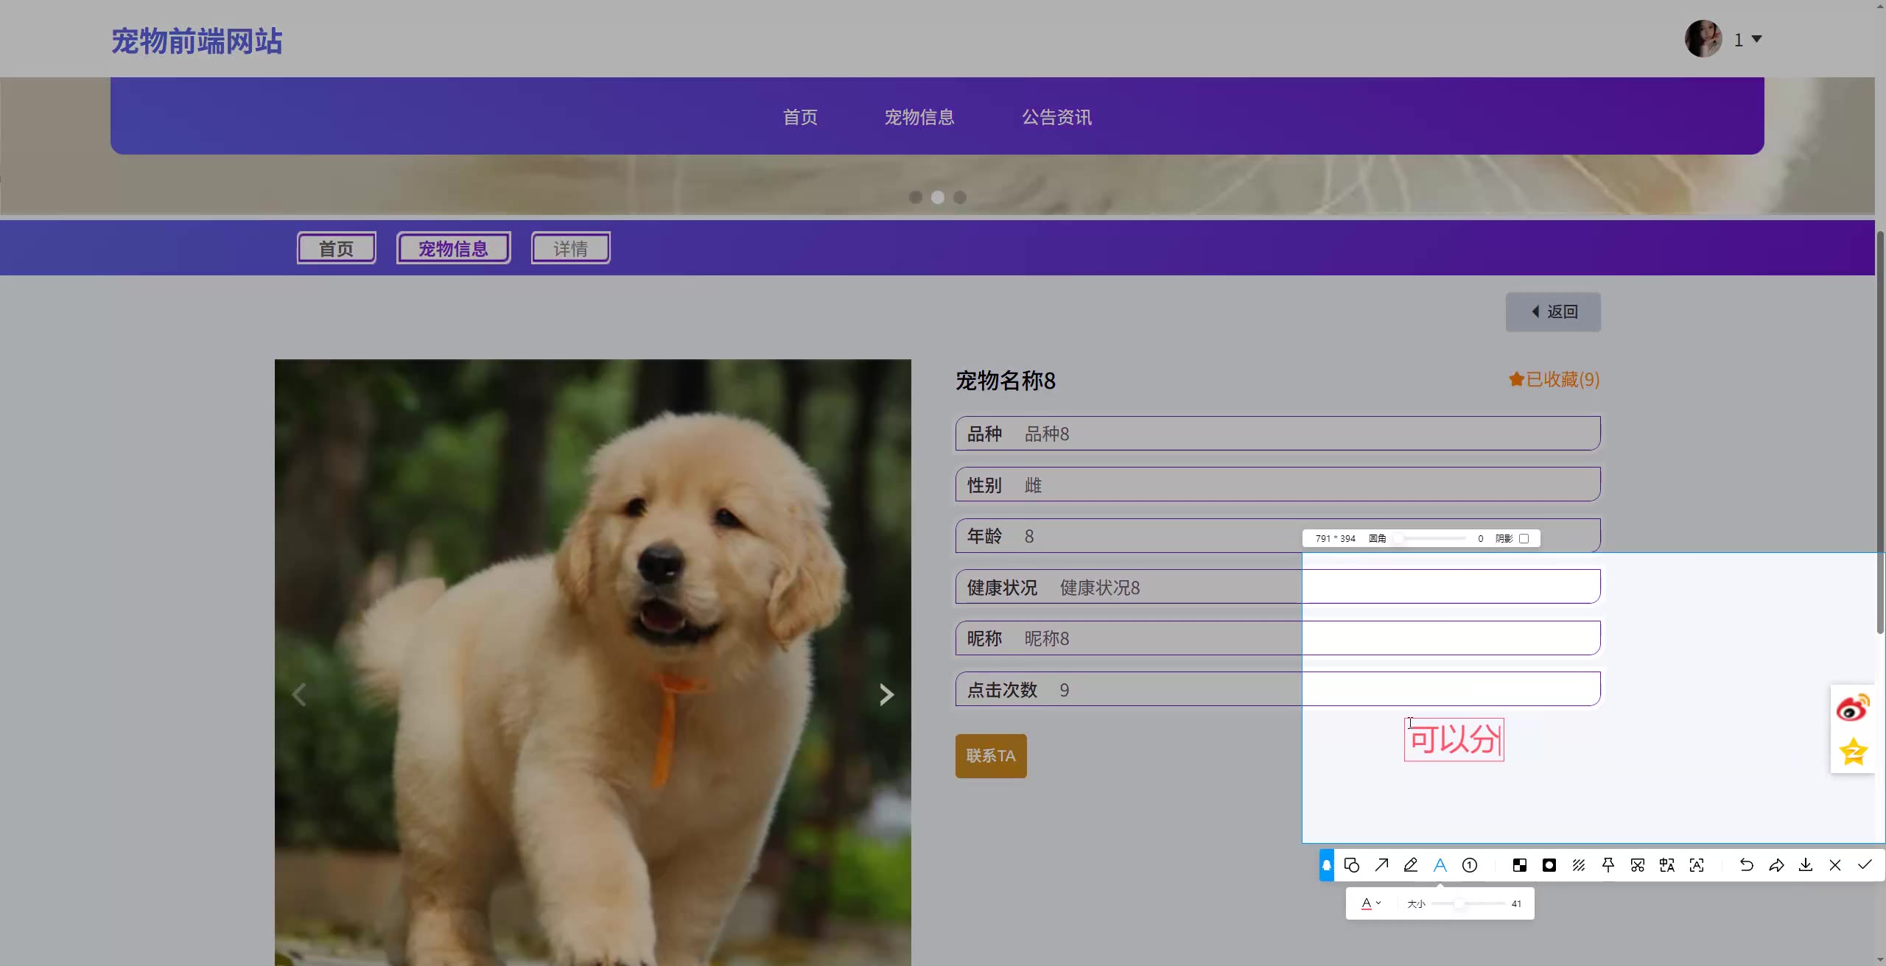Open 公告资讯 navigation menu item
The height and width of the screenshot is (966, 1886).
click(1056, 117)
